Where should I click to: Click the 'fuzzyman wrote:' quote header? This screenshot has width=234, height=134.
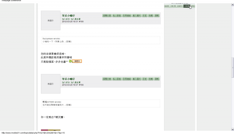coord(51,39)
